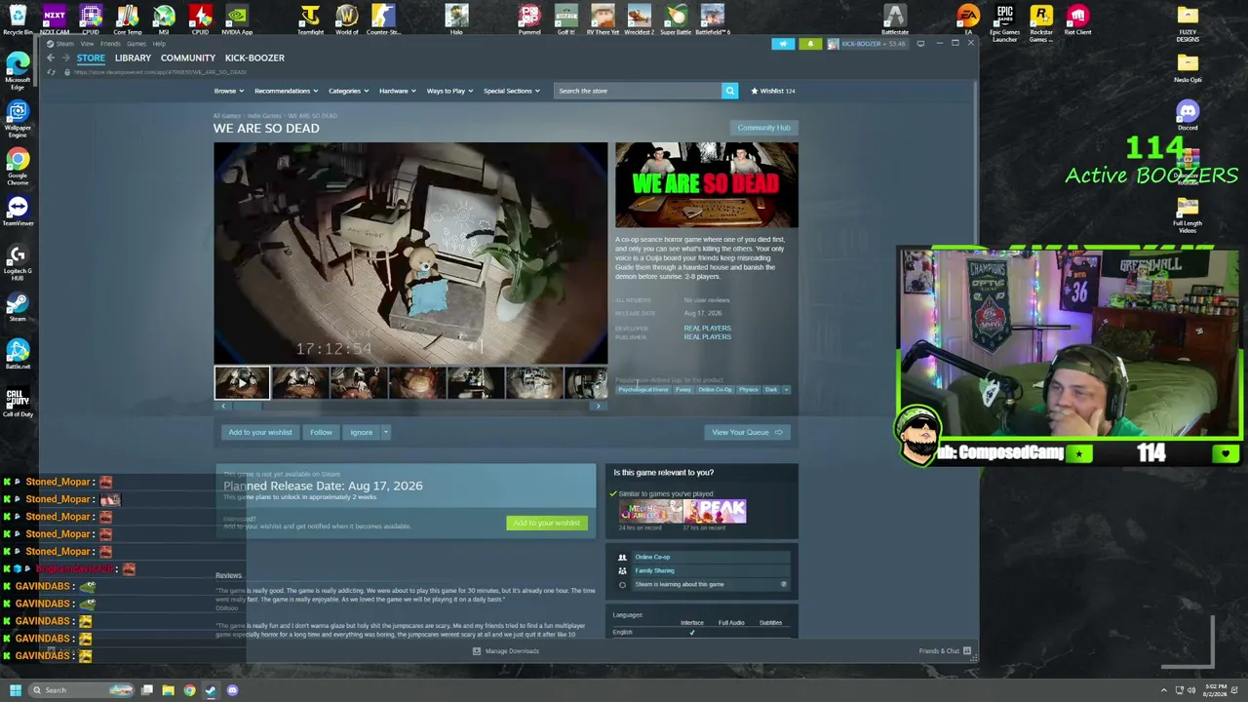Click in the store search field

click(638, 91)
